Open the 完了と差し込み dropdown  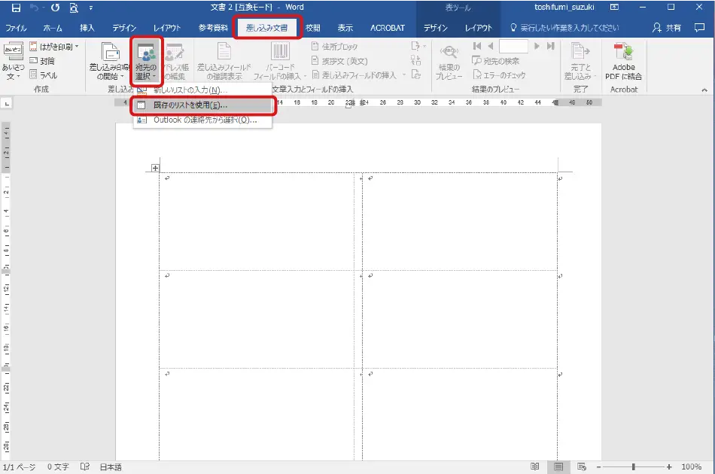pyautogui.click(x=580, y=61)
